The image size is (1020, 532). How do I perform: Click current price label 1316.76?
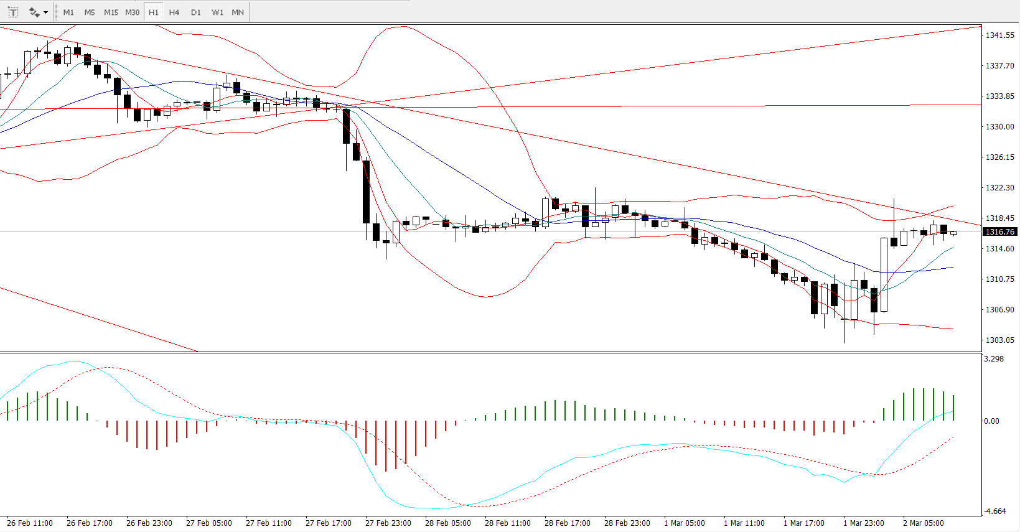pyautogui.click(x=999, y=231)
